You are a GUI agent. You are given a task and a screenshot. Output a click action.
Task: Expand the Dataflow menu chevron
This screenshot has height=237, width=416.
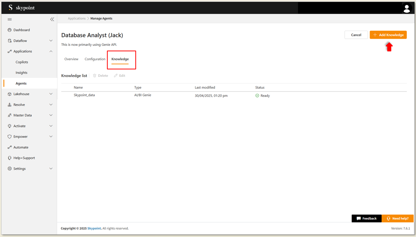pos(51,41)
